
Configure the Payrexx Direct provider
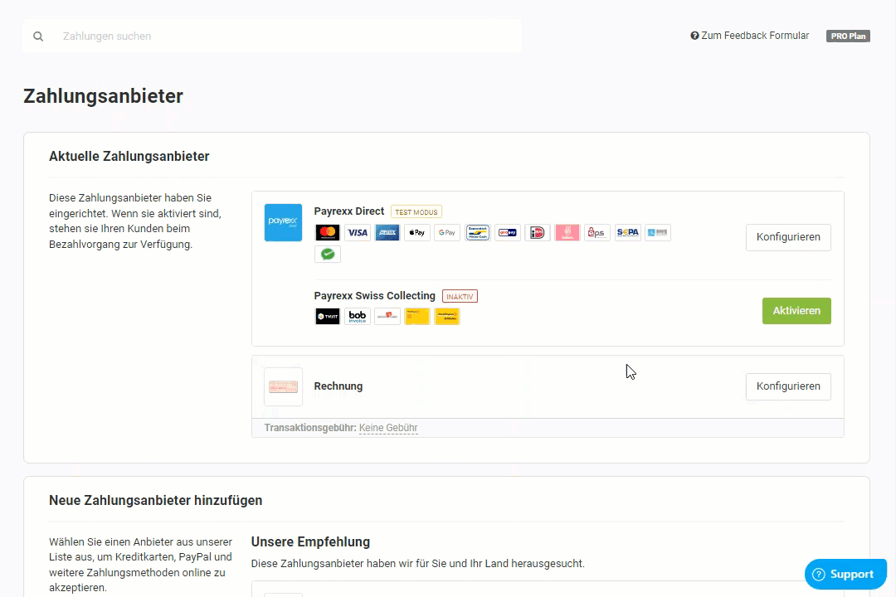tap(788, 237)
